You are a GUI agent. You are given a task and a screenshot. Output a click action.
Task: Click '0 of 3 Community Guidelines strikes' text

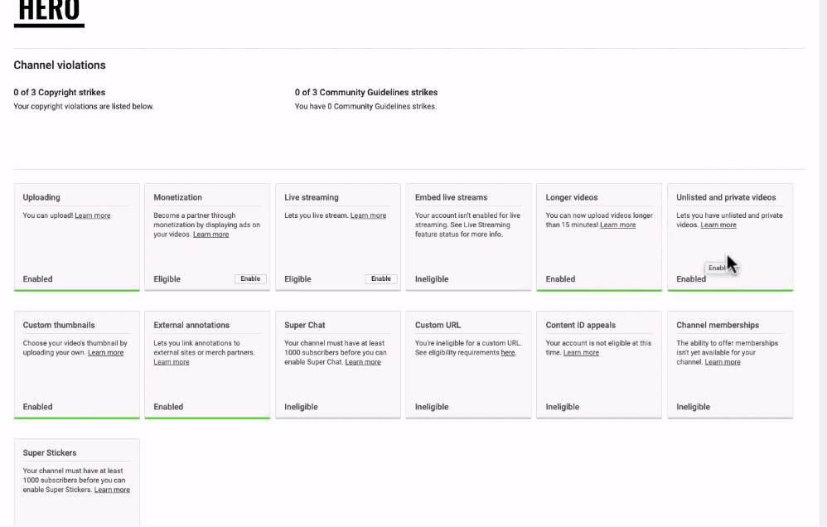[366, 92]
